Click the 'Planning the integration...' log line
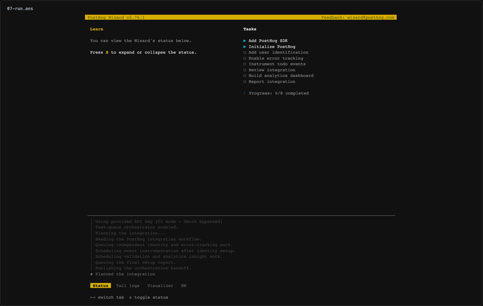This screenshot has height=306, width=483. point(130,233)
